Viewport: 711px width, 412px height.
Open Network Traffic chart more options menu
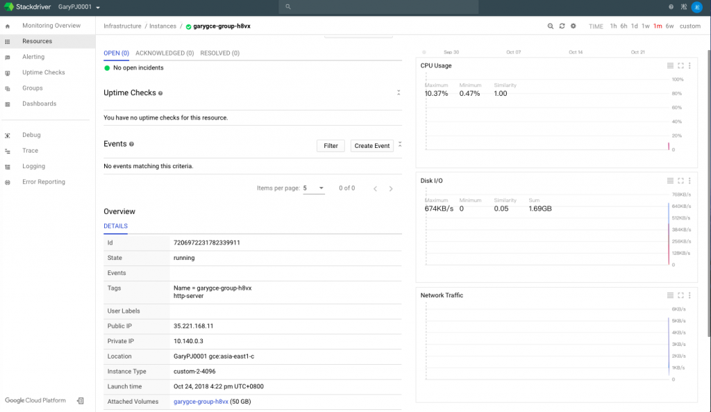pos(689,295)
